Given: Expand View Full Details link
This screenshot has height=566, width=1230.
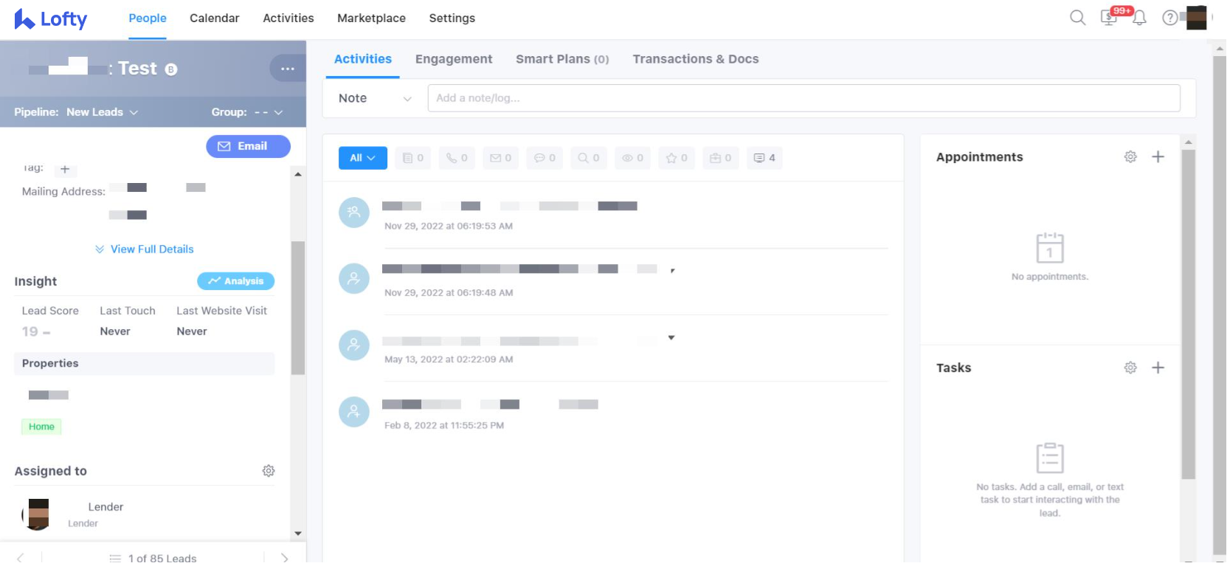Looking at the screenshot, I should (145, 249).
